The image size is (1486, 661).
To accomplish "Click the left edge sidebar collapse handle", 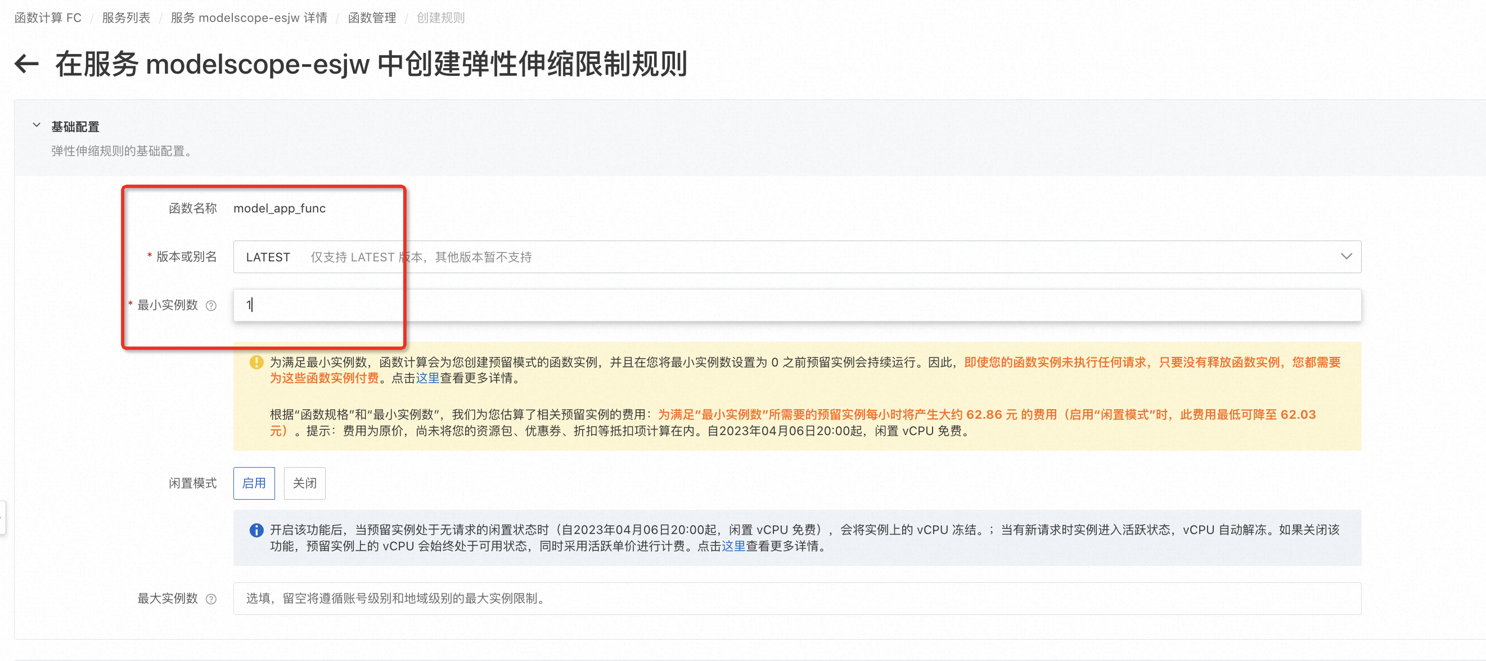I will click(2, 517).
